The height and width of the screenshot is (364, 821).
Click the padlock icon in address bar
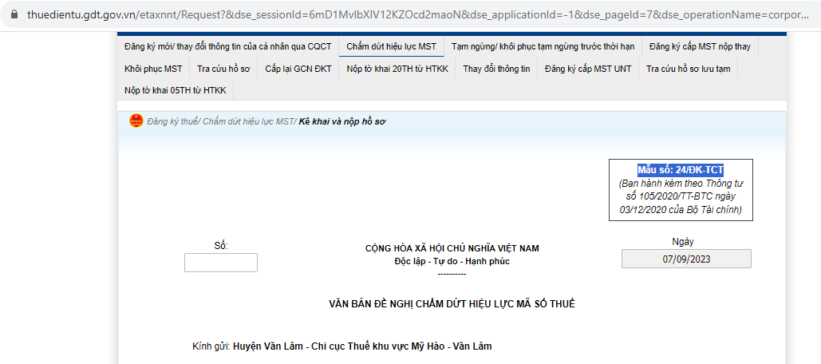tap(14, 14)
